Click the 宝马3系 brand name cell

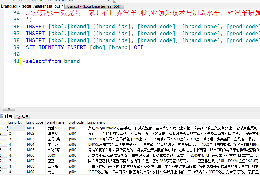pyautogui.click(x=56, y=139)
